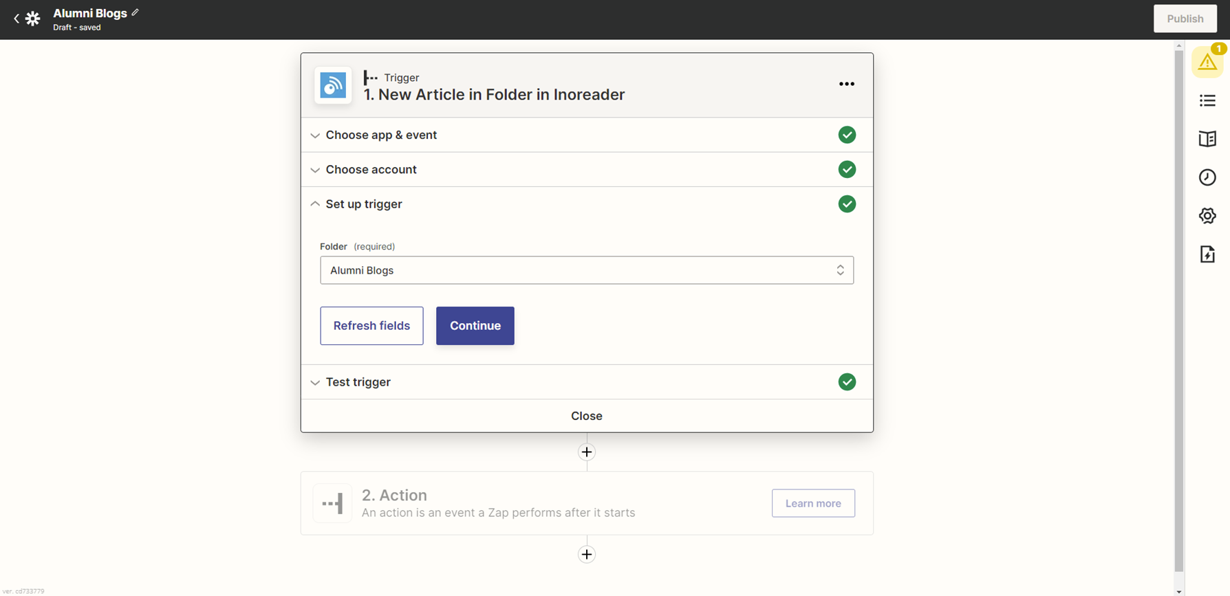Viewport: 1230px width, 596px height.
Task: Open the trigger step three-dot menu
Action: click(x=847, y=84)
